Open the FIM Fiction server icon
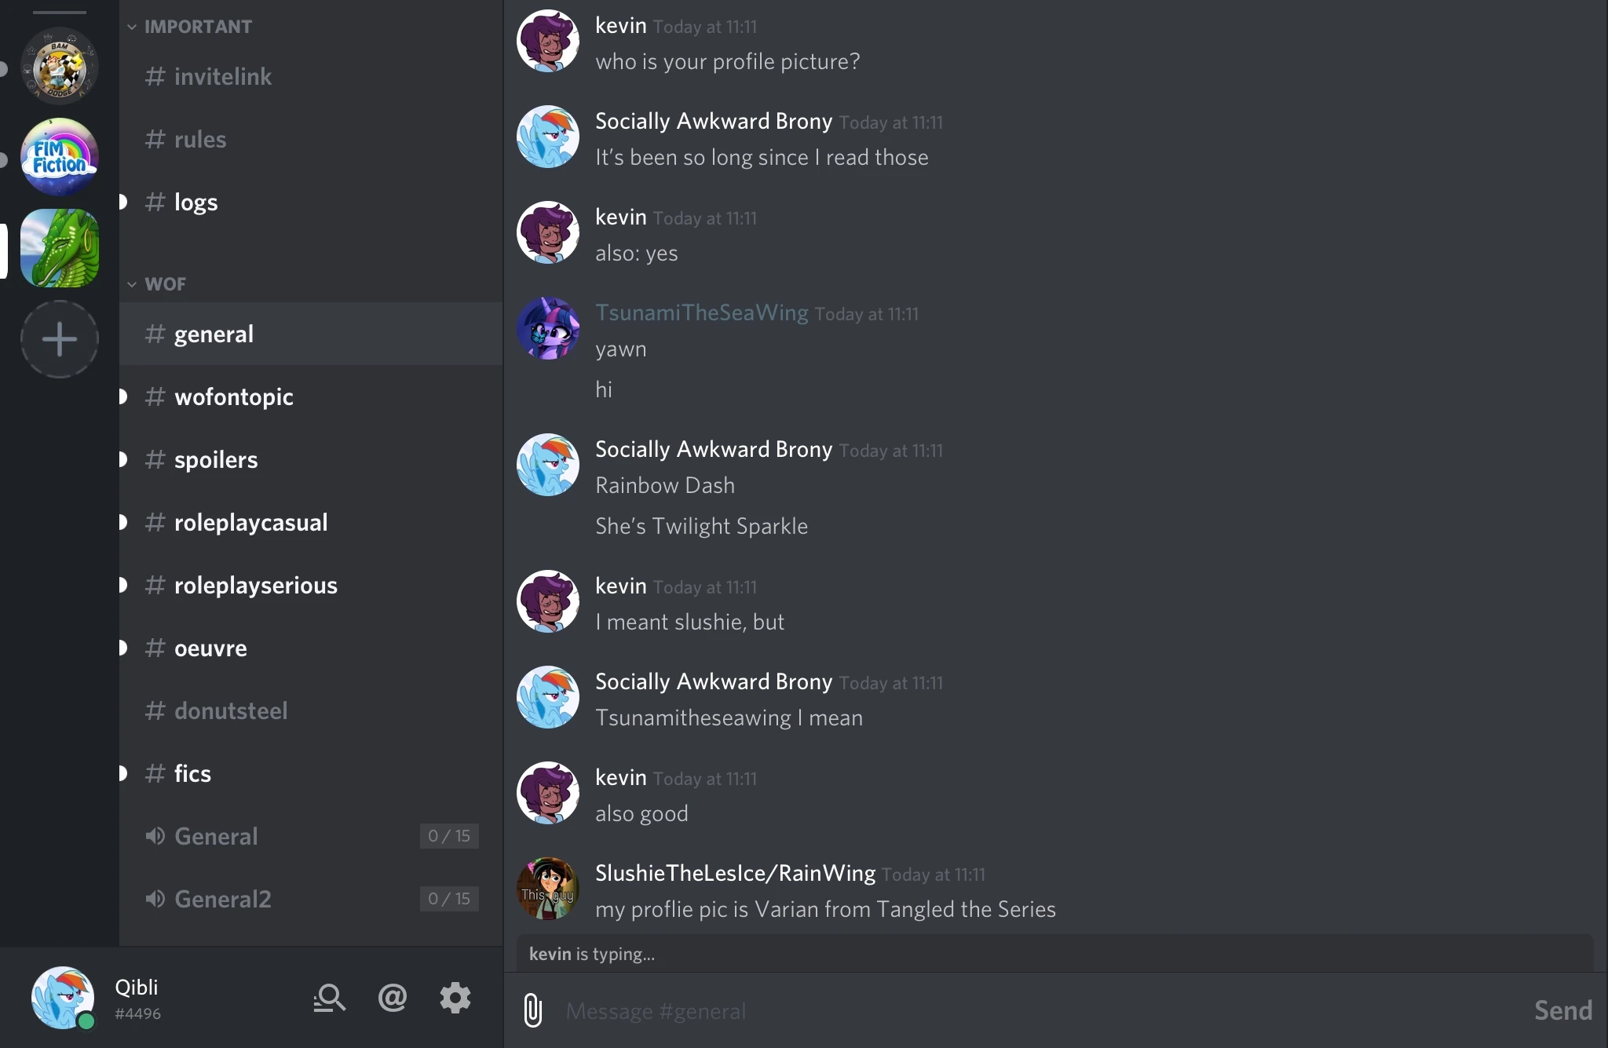The width and height of the screenshot is (1608, 1048). tap(60, 157)
